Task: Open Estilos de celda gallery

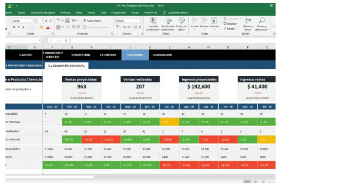Action: pos(181,23)
